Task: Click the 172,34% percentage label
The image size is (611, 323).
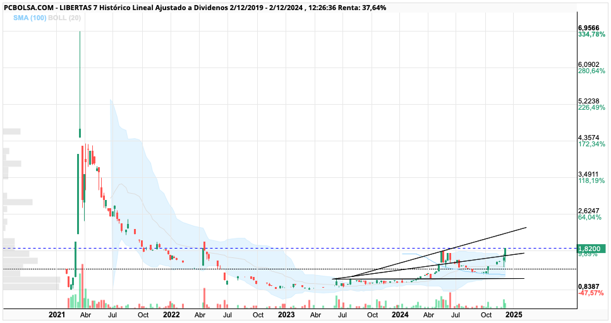Action: tap(591, 144)
